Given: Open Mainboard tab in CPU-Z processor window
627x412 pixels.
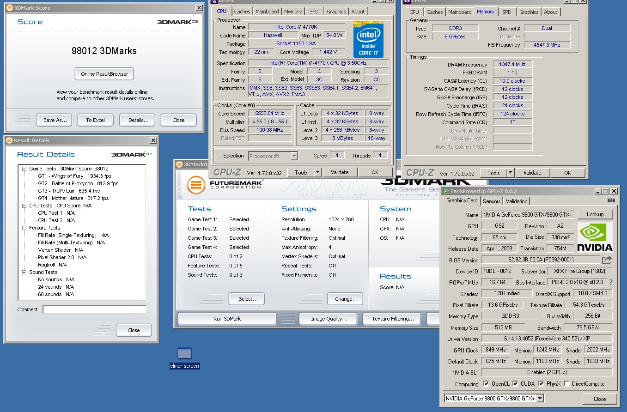Looking at the screenshot, I should [267, 12].
